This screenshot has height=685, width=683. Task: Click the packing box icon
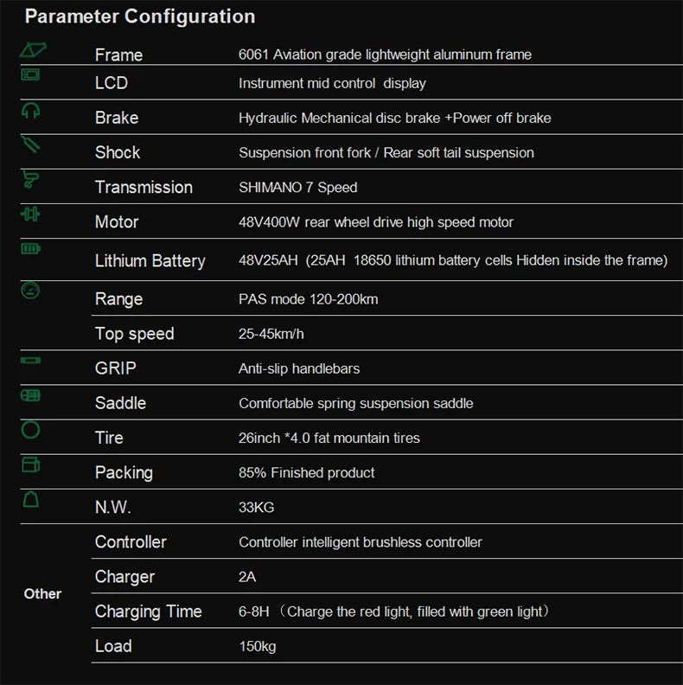(31, 464)
